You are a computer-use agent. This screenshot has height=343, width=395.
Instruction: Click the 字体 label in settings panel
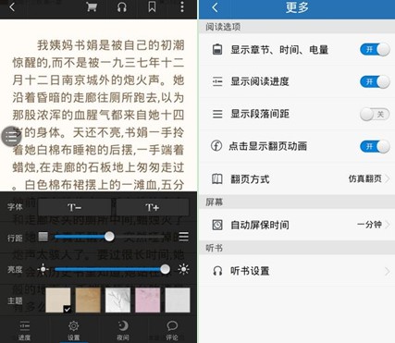pyautogui.click(x=15, y=207)
